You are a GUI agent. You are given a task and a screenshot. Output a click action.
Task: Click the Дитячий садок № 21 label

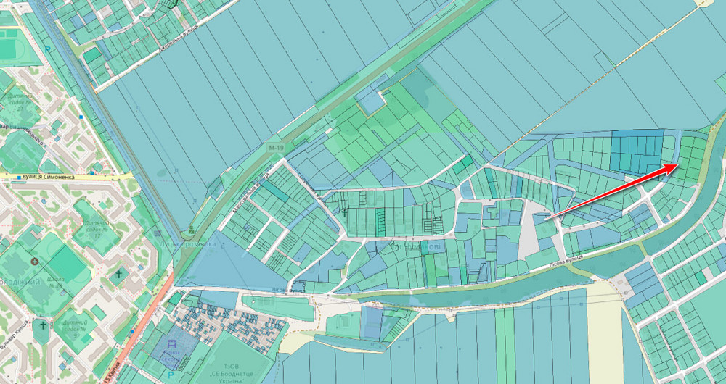pos(20,101)
